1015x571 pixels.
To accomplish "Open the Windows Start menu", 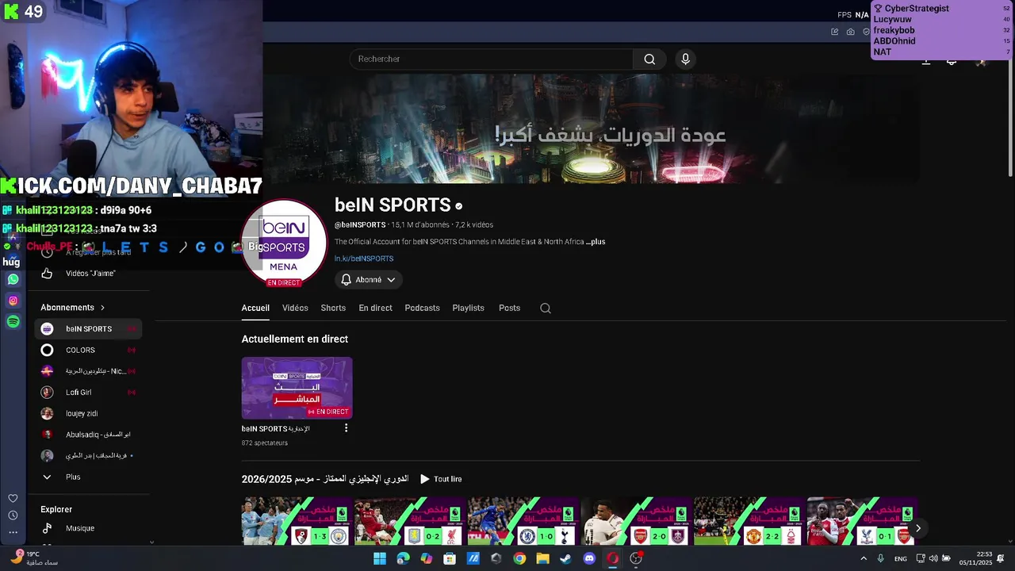I will (380, 558).
